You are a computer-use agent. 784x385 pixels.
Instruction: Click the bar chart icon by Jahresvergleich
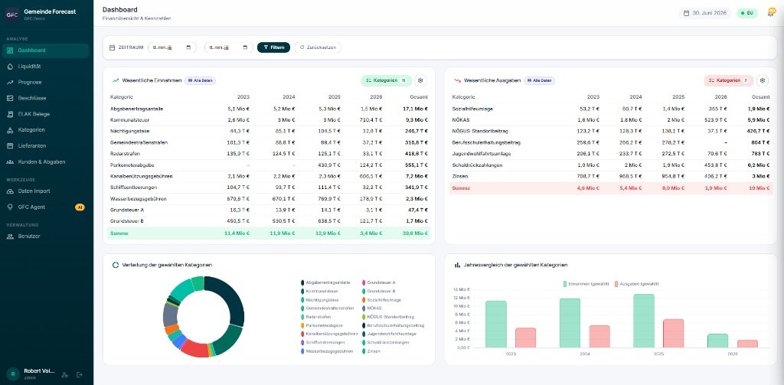[x=457, y=265]
